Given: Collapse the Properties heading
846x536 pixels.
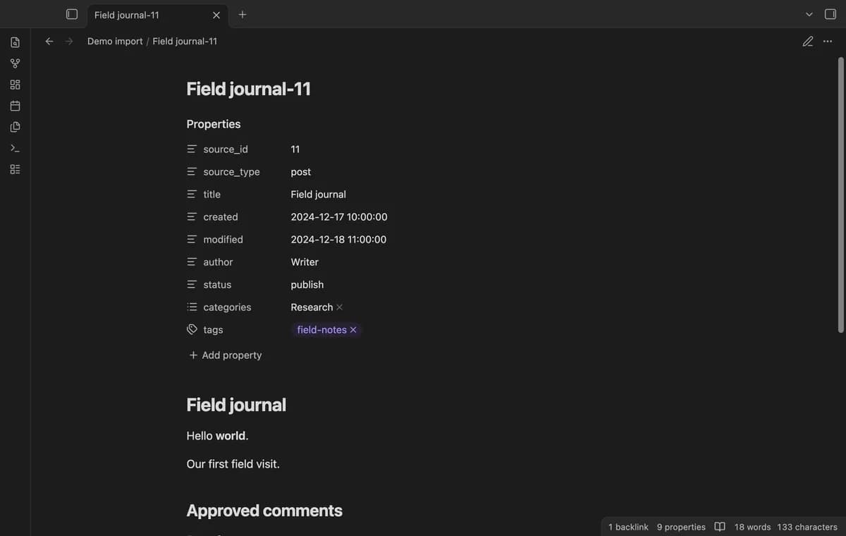Looking at the screenshot, I should [x=214, y=124].
